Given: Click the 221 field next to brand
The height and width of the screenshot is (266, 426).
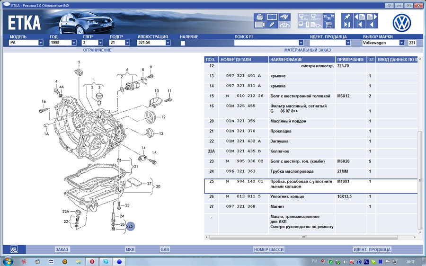Looking at the screenshot, I should [x=412, y=43].
